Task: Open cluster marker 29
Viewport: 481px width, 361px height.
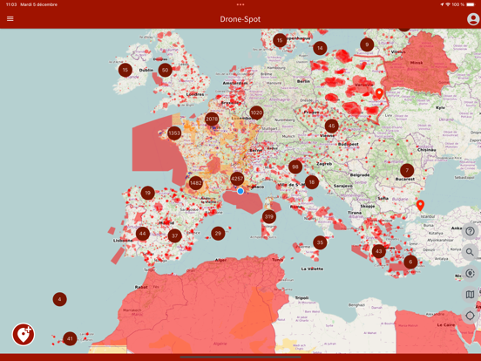Action: pyautogui.click(x=218, y=234)
